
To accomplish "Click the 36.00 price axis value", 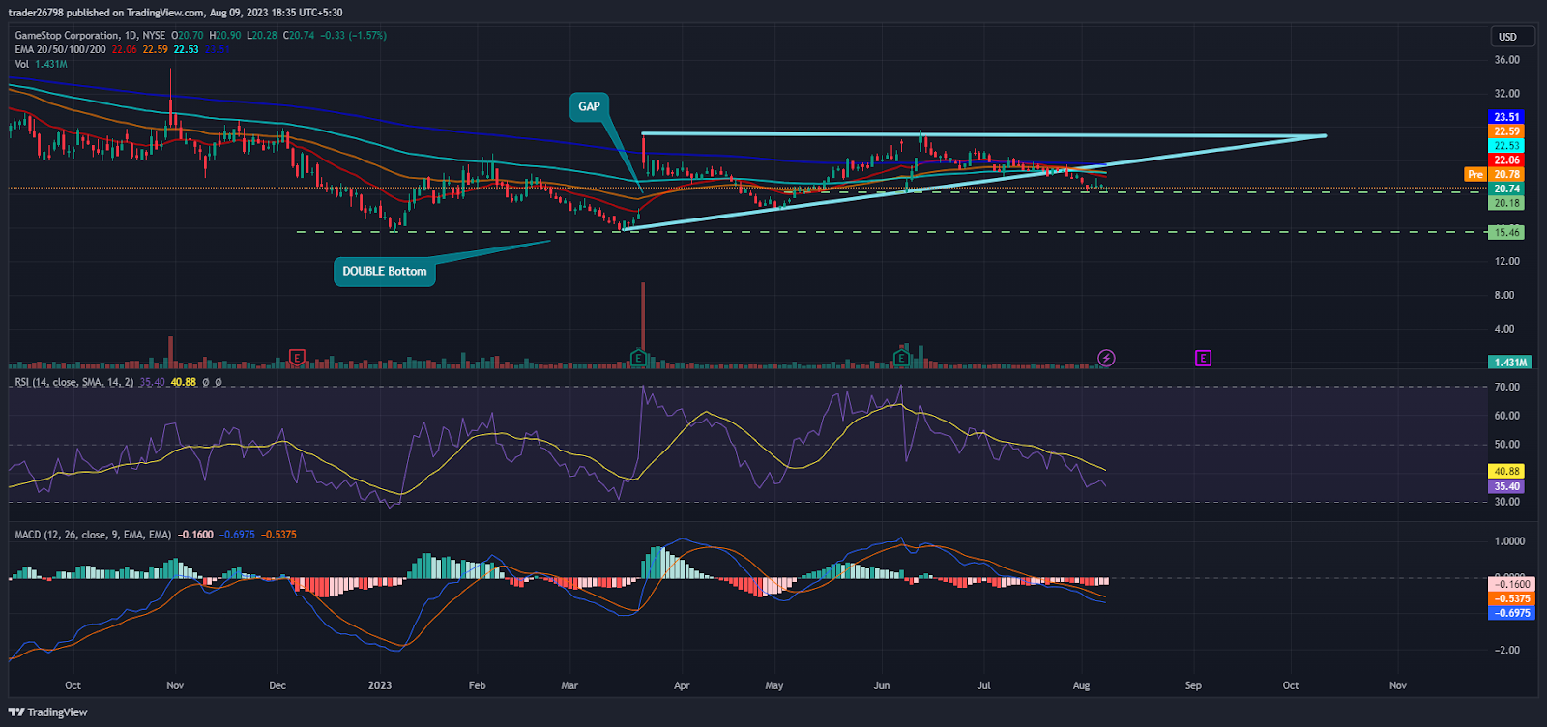I will point(1506,60).
